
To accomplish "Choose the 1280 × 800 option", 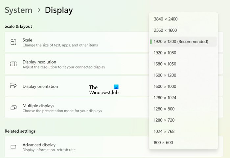I will (x=164, y=109).
